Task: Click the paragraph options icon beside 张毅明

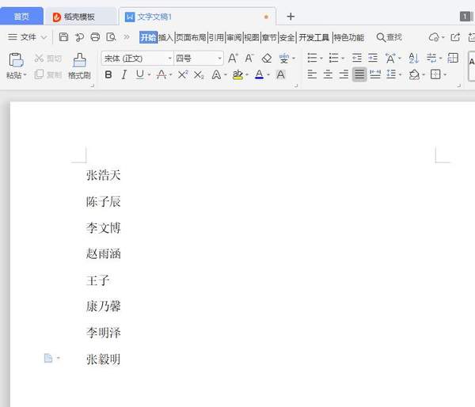Action: (48, 358)
